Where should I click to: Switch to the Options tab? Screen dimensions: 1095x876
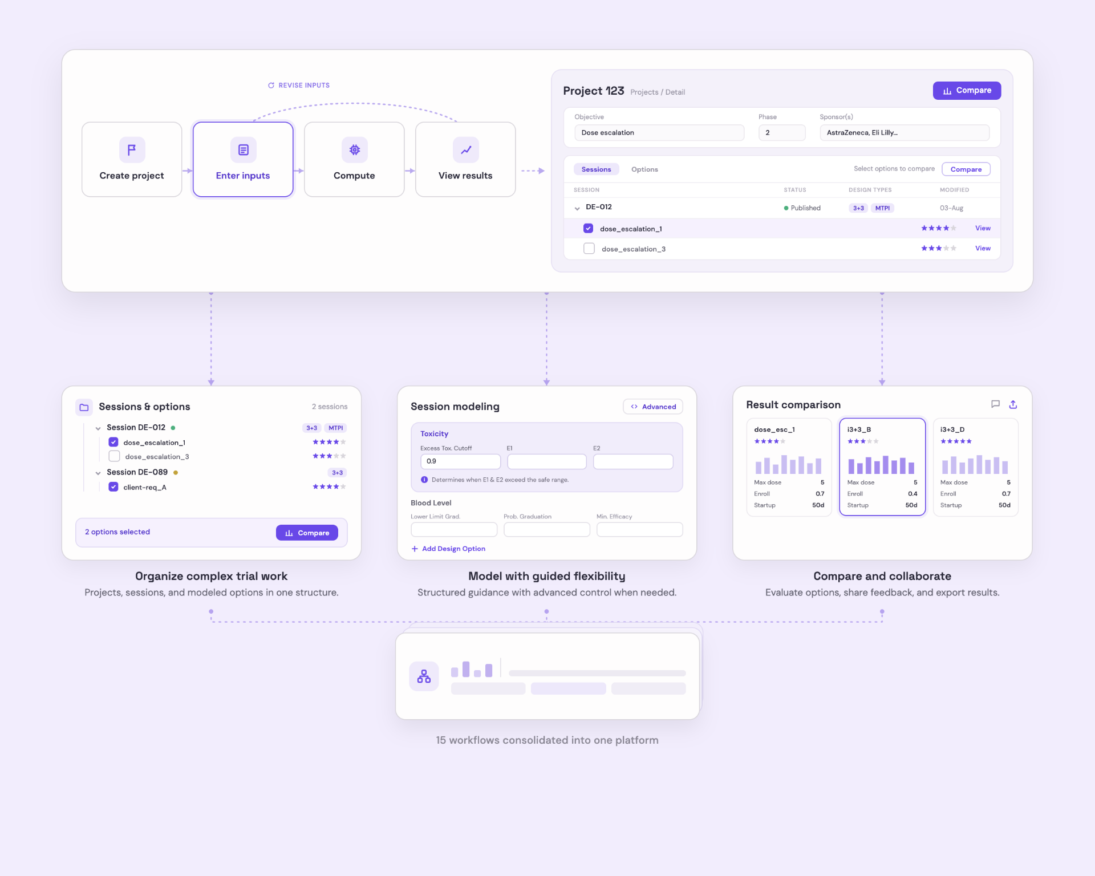644,169
